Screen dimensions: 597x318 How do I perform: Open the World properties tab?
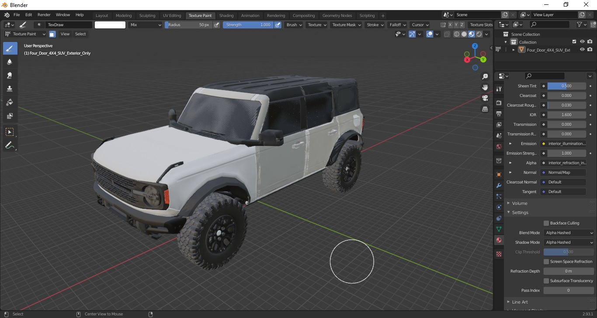click(499, 146)
